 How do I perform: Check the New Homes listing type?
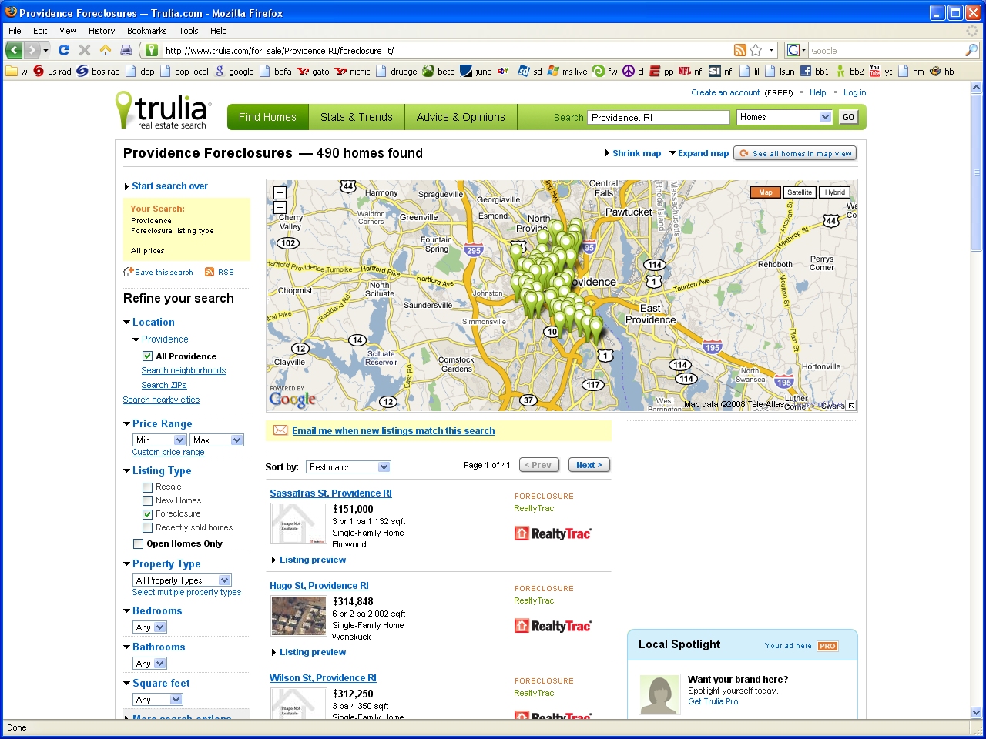[x=147, y=500]
